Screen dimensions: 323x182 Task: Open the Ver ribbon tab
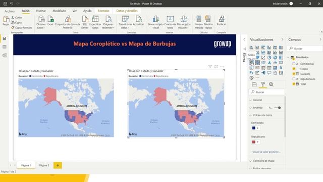tap(75, 11)
